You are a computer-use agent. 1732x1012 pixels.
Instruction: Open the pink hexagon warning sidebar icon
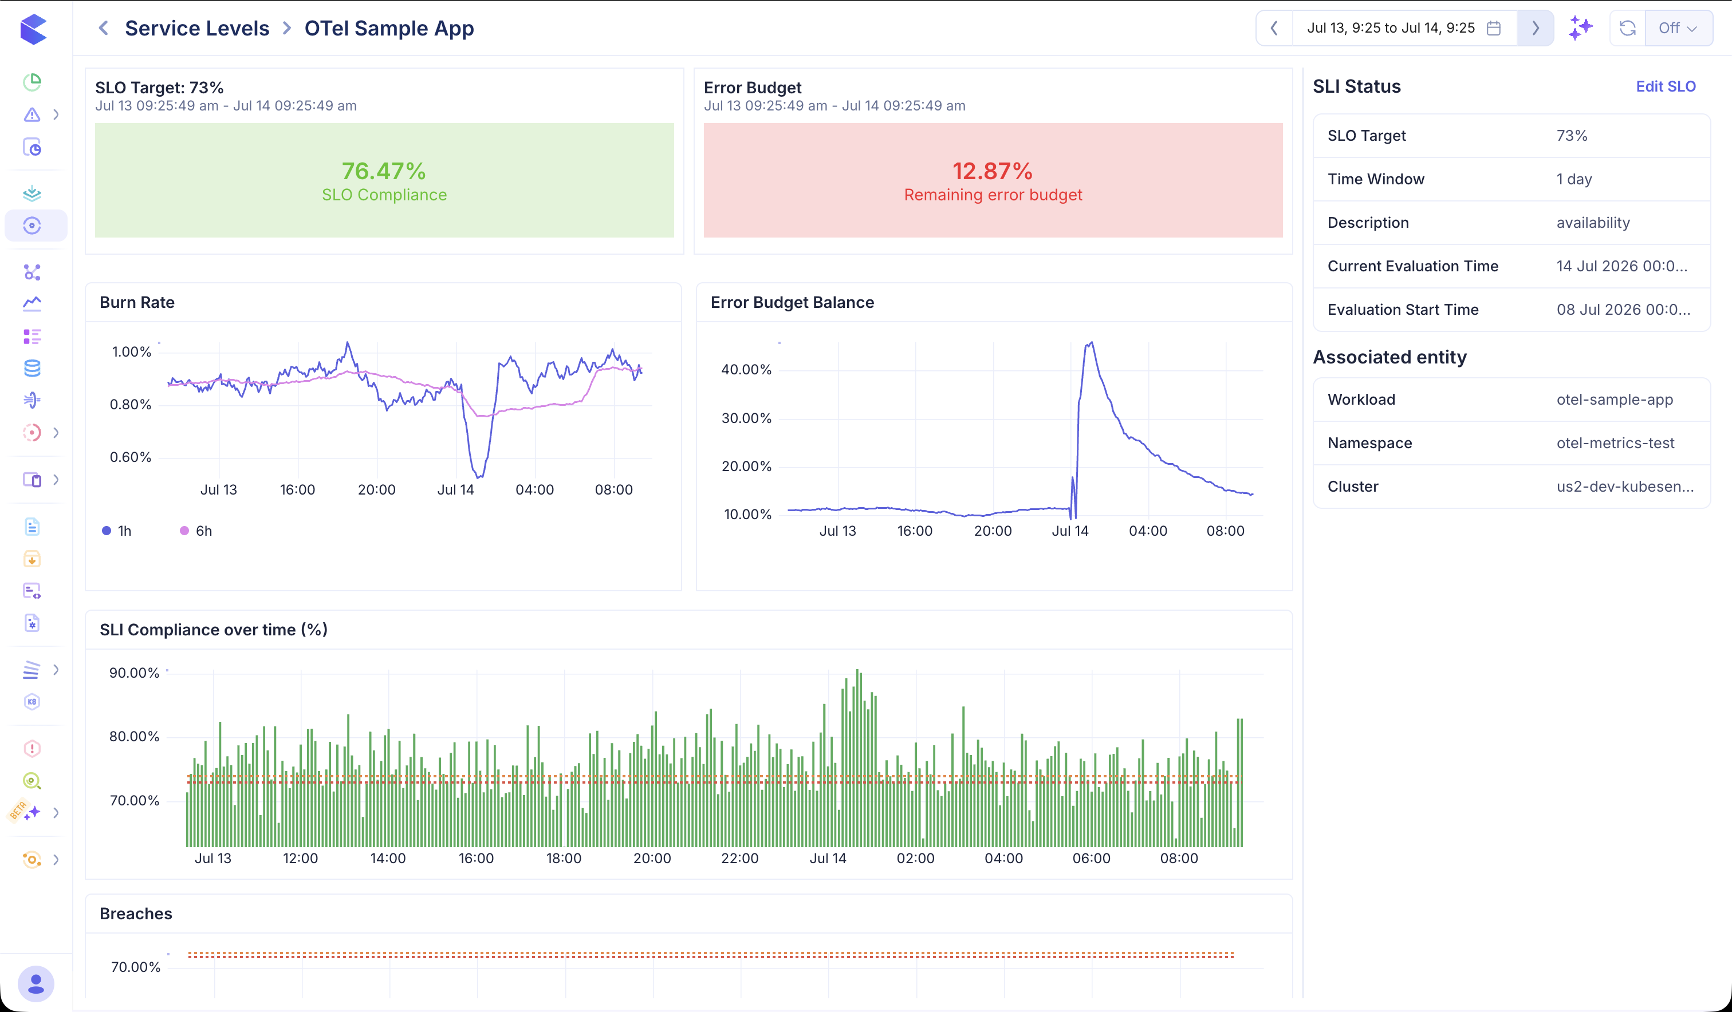(32, 748)
